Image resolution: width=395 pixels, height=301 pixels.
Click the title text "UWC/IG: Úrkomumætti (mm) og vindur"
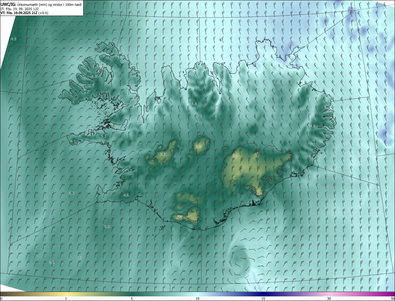[x=31, y=4]
